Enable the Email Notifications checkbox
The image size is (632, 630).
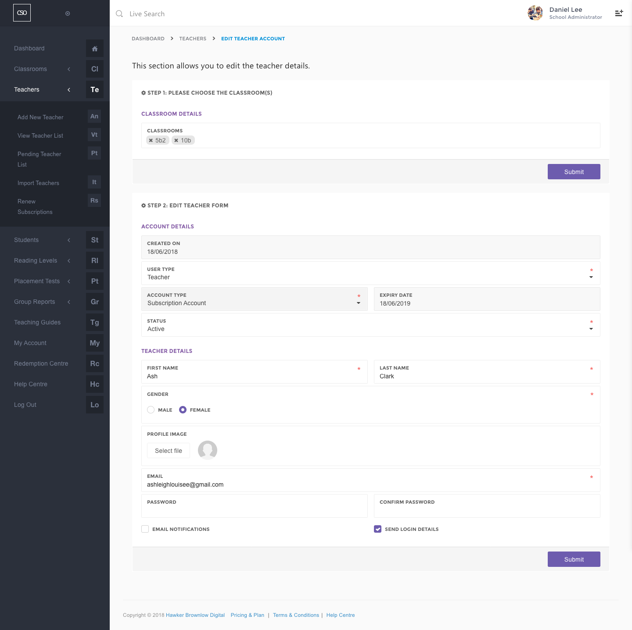pyautogui.click(x=145, y=529)
